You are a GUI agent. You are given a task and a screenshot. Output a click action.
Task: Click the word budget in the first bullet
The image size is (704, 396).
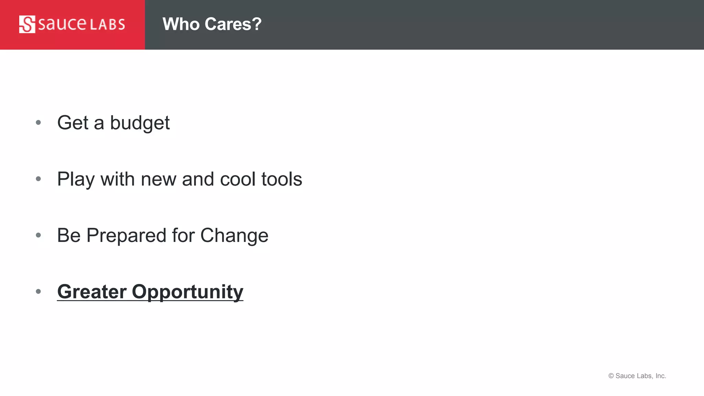tap(140, 123)
